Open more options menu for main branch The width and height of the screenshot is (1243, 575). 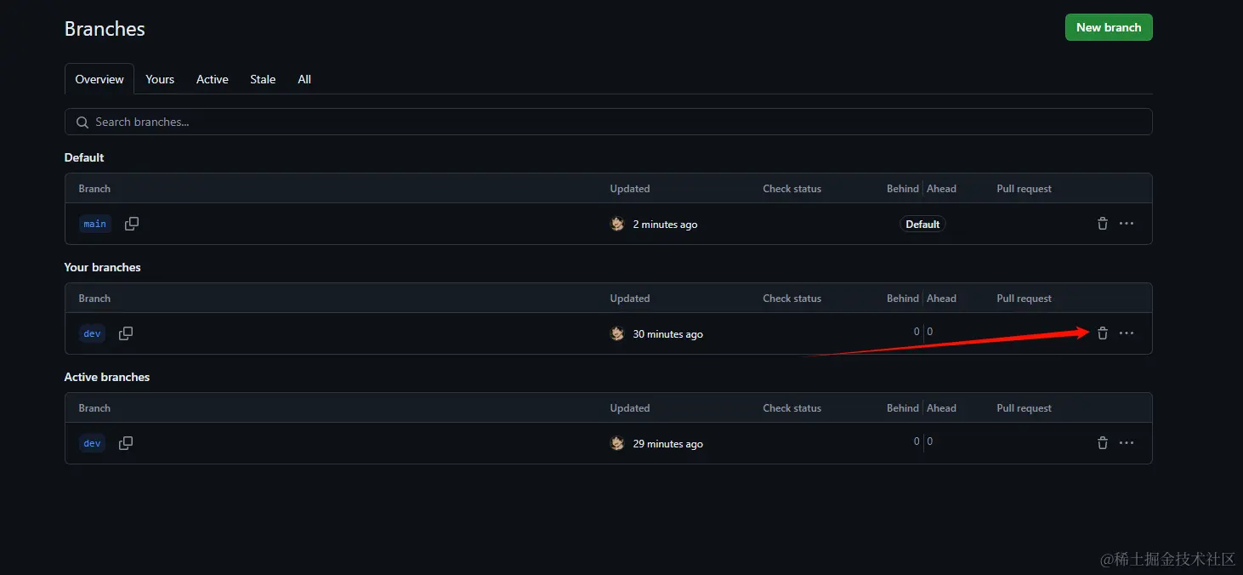[x=1127, y=224]
